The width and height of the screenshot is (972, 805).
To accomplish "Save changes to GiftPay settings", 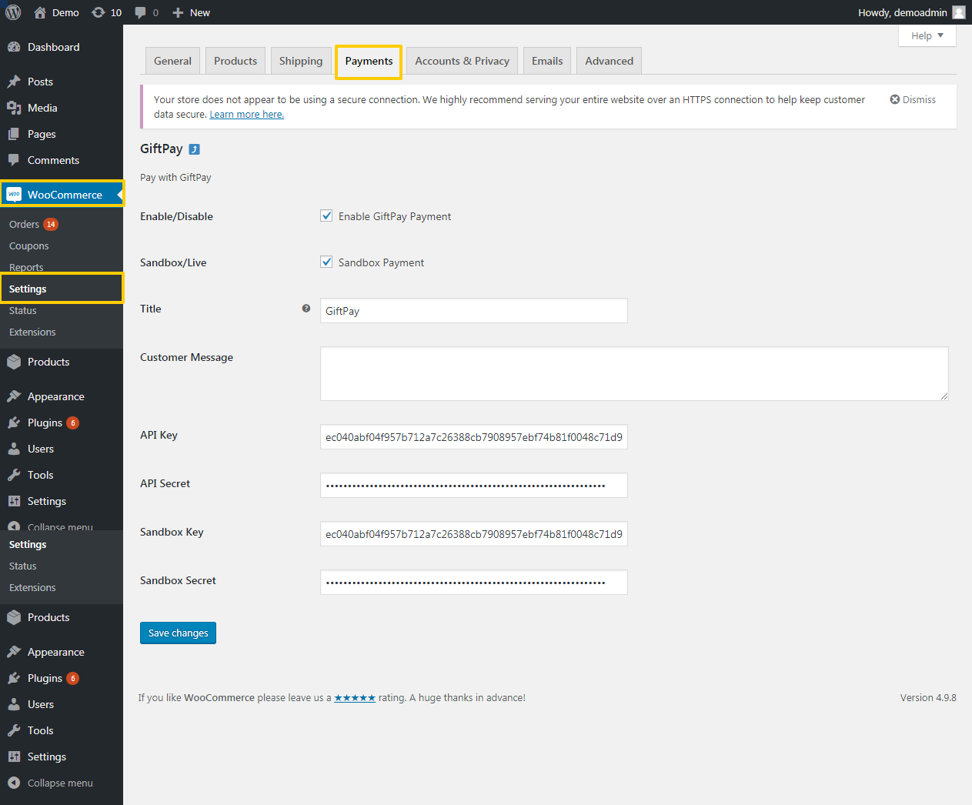I will coord(178,633).
